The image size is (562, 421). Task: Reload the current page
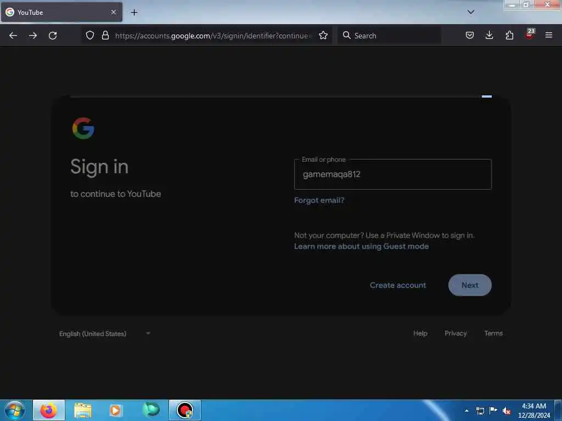coord(53,36)
